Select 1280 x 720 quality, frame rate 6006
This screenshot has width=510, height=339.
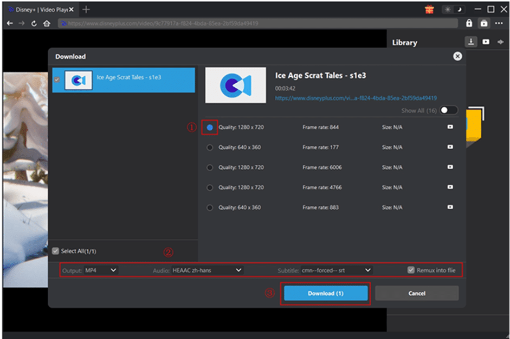[210, 168]
